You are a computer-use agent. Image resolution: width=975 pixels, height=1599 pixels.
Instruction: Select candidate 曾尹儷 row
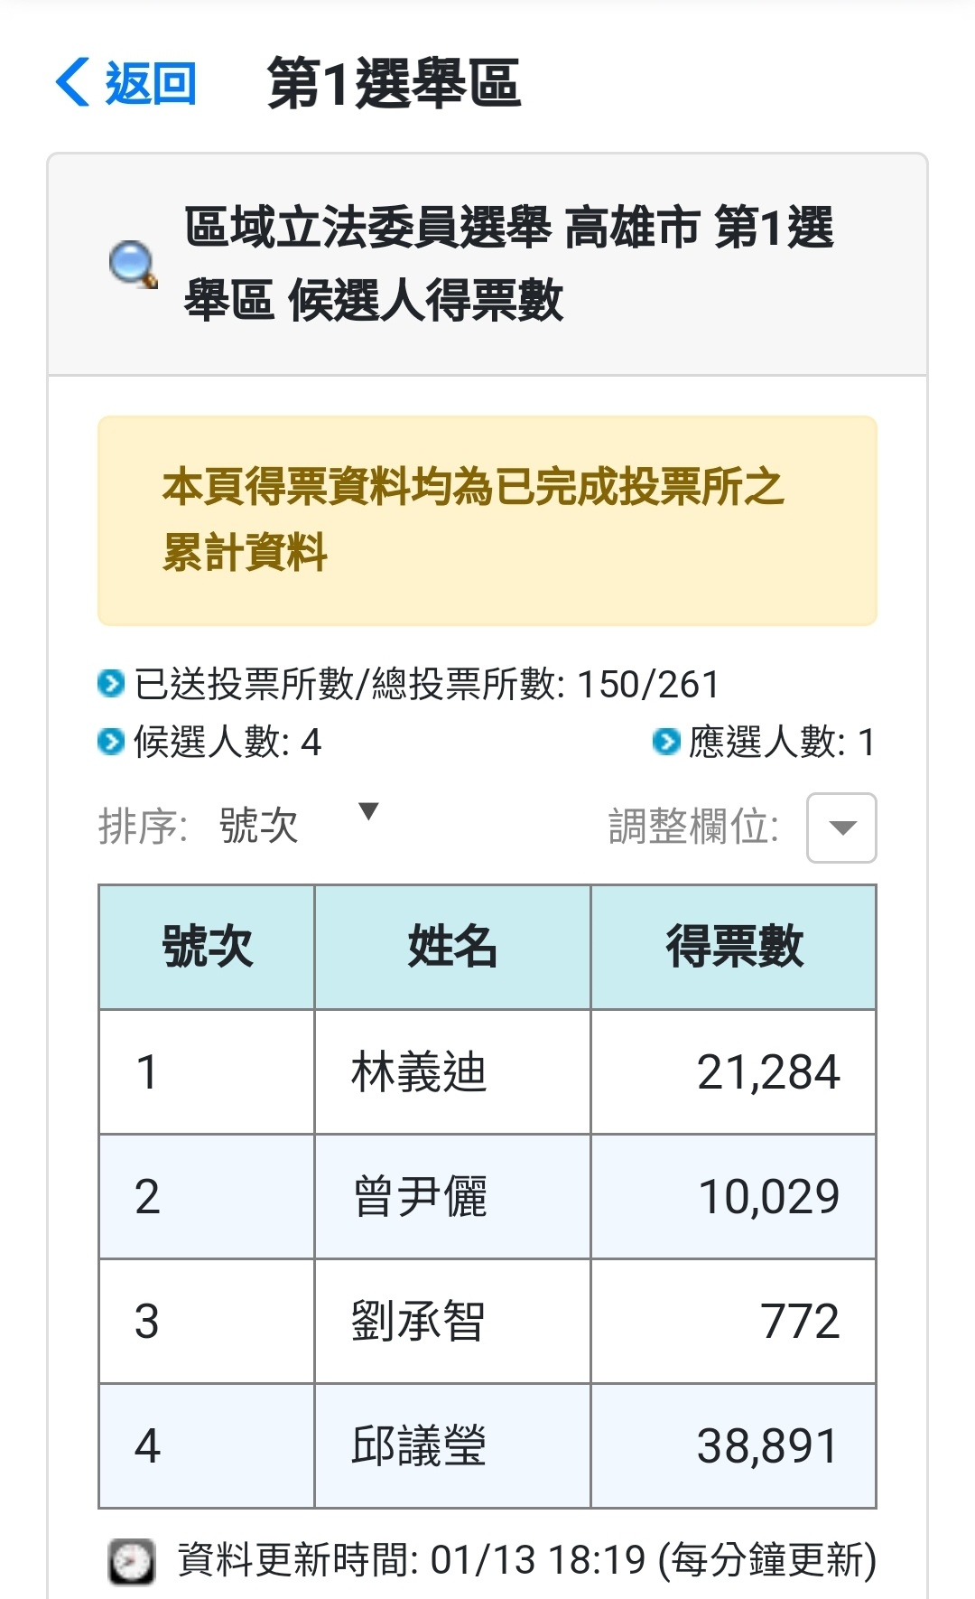pyautogui.click(x=487, y=1197)
